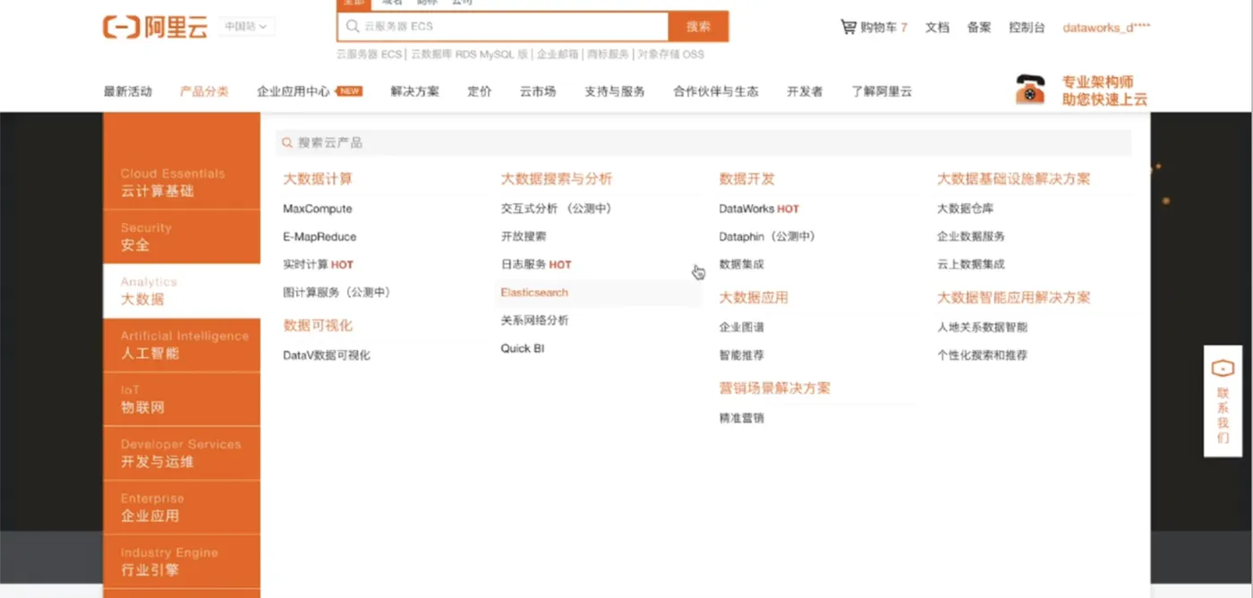
Task: Select the Security 安全 category
Action: pos(182,237)
